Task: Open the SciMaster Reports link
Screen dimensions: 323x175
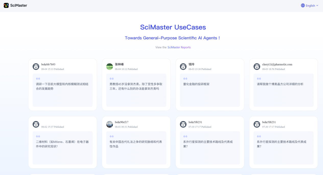Action: [x=179, y=47]
